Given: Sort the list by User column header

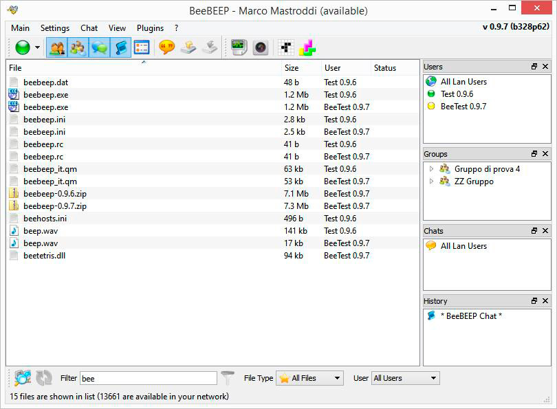Looking at the screenshot, I should click(x=346, y=68).
